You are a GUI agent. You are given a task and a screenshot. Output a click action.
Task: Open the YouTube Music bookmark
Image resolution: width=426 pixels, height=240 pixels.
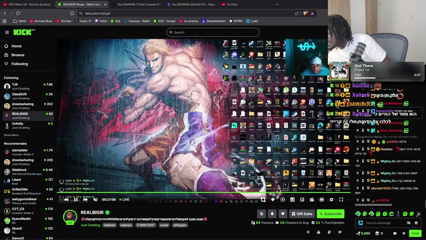coord(41,21)
